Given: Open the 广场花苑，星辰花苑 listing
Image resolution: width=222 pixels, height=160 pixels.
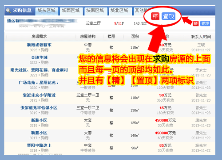Looking at the screenshot, I should click(x=39, y=83).
